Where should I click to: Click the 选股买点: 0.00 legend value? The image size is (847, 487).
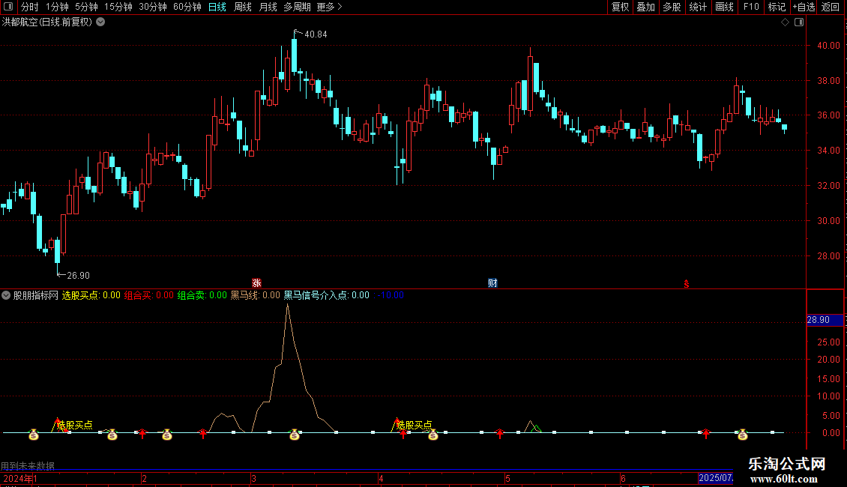91,295
